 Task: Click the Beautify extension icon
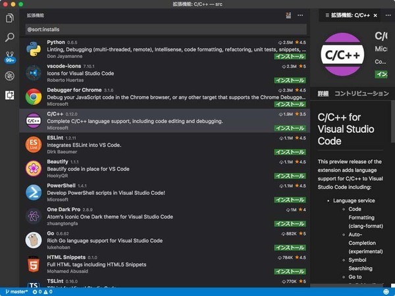pos(34,168)
